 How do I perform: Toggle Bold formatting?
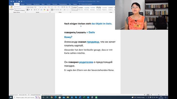27,10
